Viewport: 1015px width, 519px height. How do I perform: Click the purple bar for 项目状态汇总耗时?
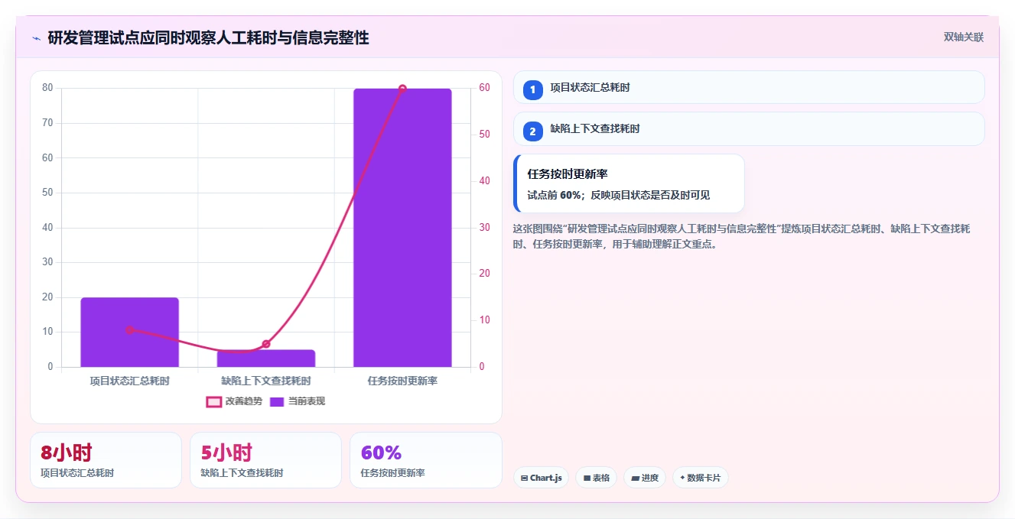pos(129,332)
